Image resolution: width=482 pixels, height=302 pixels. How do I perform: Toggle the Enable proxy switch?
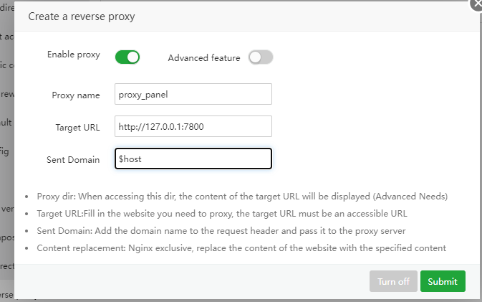[127, 57]
